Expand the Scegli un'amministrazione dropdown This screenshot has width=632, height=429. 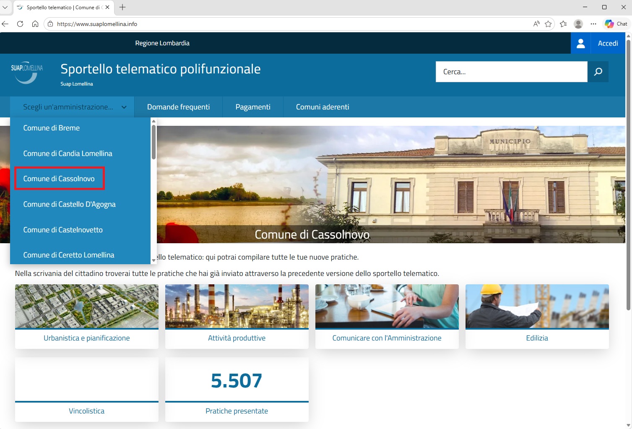[72, 107]
